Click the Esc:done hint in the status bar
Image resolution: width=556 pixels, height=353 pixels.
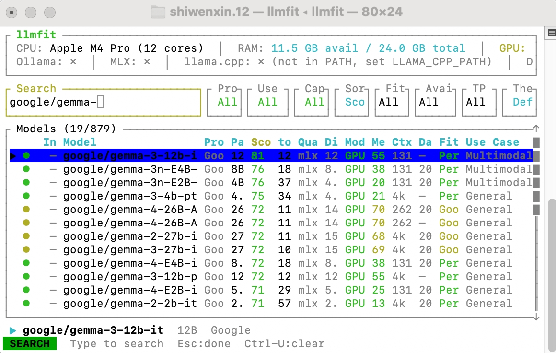click(x=204, y=344)
